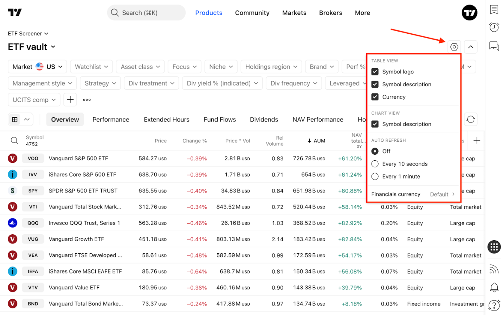Open the alerts clock icon
This screenshot has height=315, width=503.
pos(494,27)
